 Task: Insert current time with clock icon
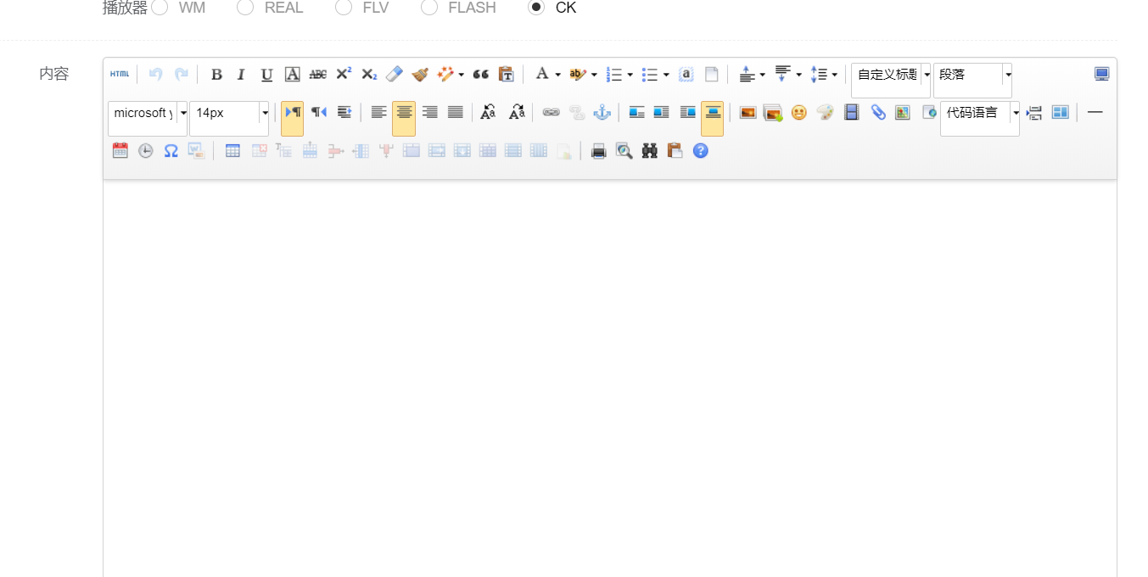(x=146, y=151)
